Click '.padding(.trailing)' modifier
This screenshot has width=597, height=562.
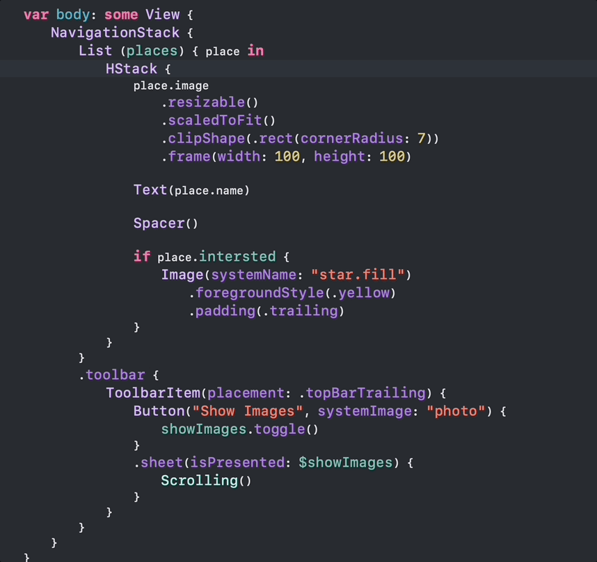[266, 311]
